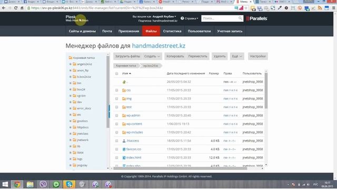The height and width of the screenshot is (190, 337).
Task: Go up via parent directory icon
Action: [124, 82]
